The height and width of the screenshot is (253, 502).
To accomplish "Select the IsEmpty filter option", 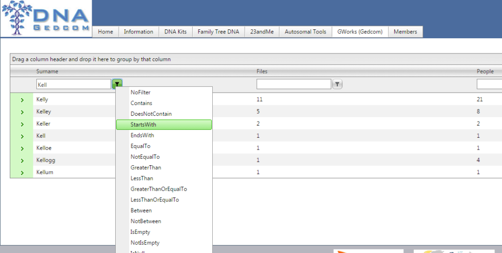I will coord(164,232).
